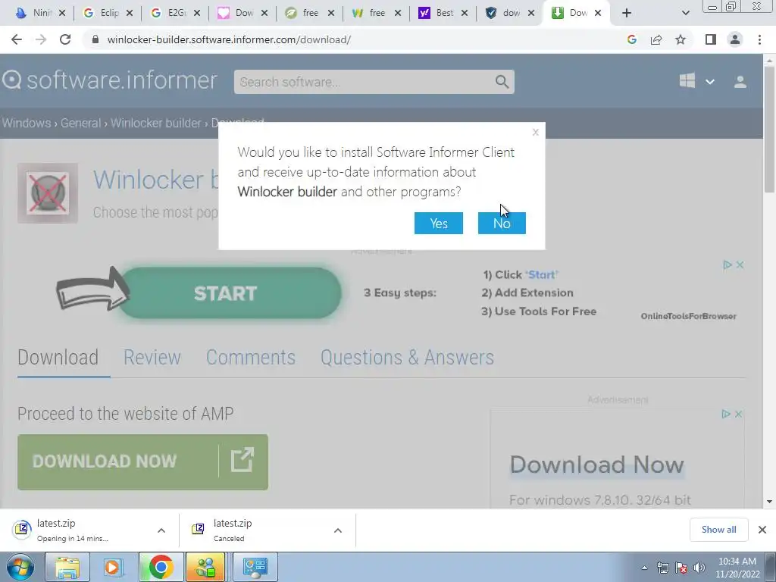This screenshot has height=582, width=776.
Task: Click Yes in the install dialog
Action: click(439, 224)
